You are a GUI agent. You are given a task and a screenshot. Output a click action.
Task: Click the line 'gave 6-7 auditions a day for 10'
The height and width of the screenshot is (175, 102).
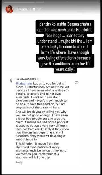tap(65, 64)
